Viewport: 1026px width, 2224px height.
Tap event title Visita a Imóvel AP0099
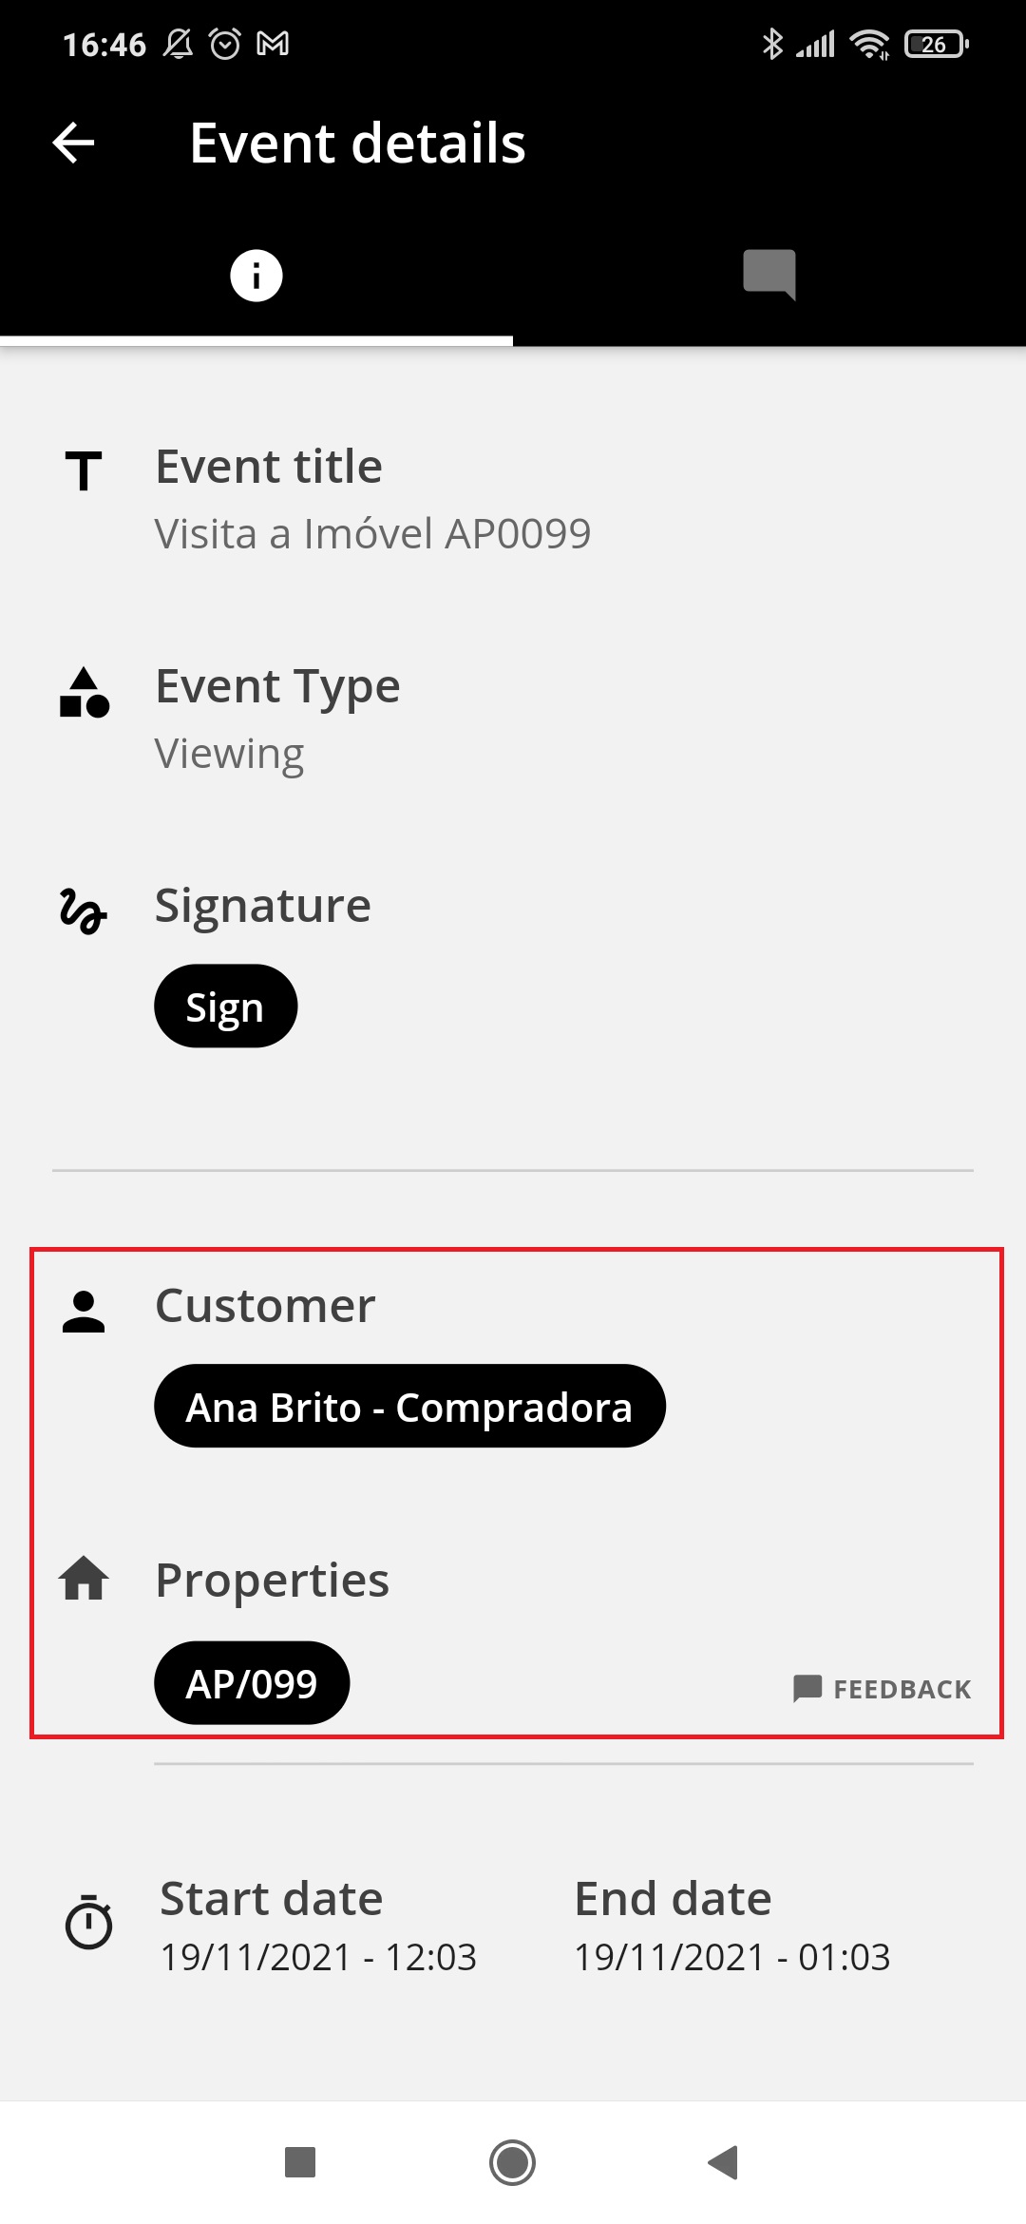[372, 533]
